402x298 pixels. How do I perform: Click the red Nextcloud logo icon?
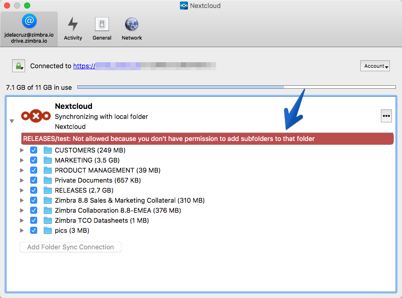click(36, 116)
